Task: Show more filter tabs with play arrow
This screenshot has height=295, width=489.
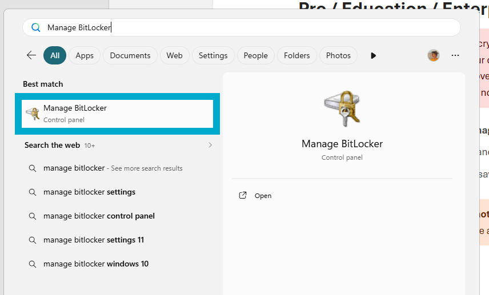Action: 373,55
